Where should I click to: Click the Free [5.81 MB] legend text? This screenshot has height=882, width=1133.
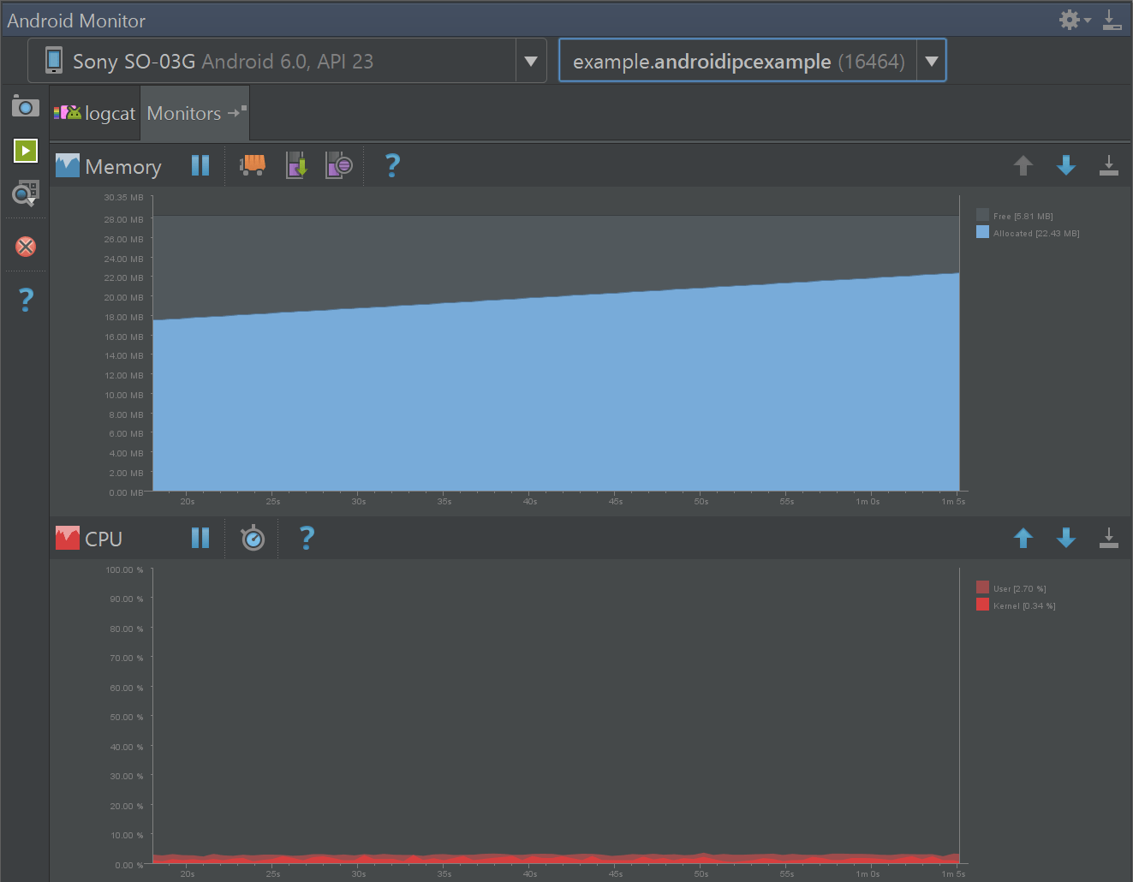coord(1023,216)
